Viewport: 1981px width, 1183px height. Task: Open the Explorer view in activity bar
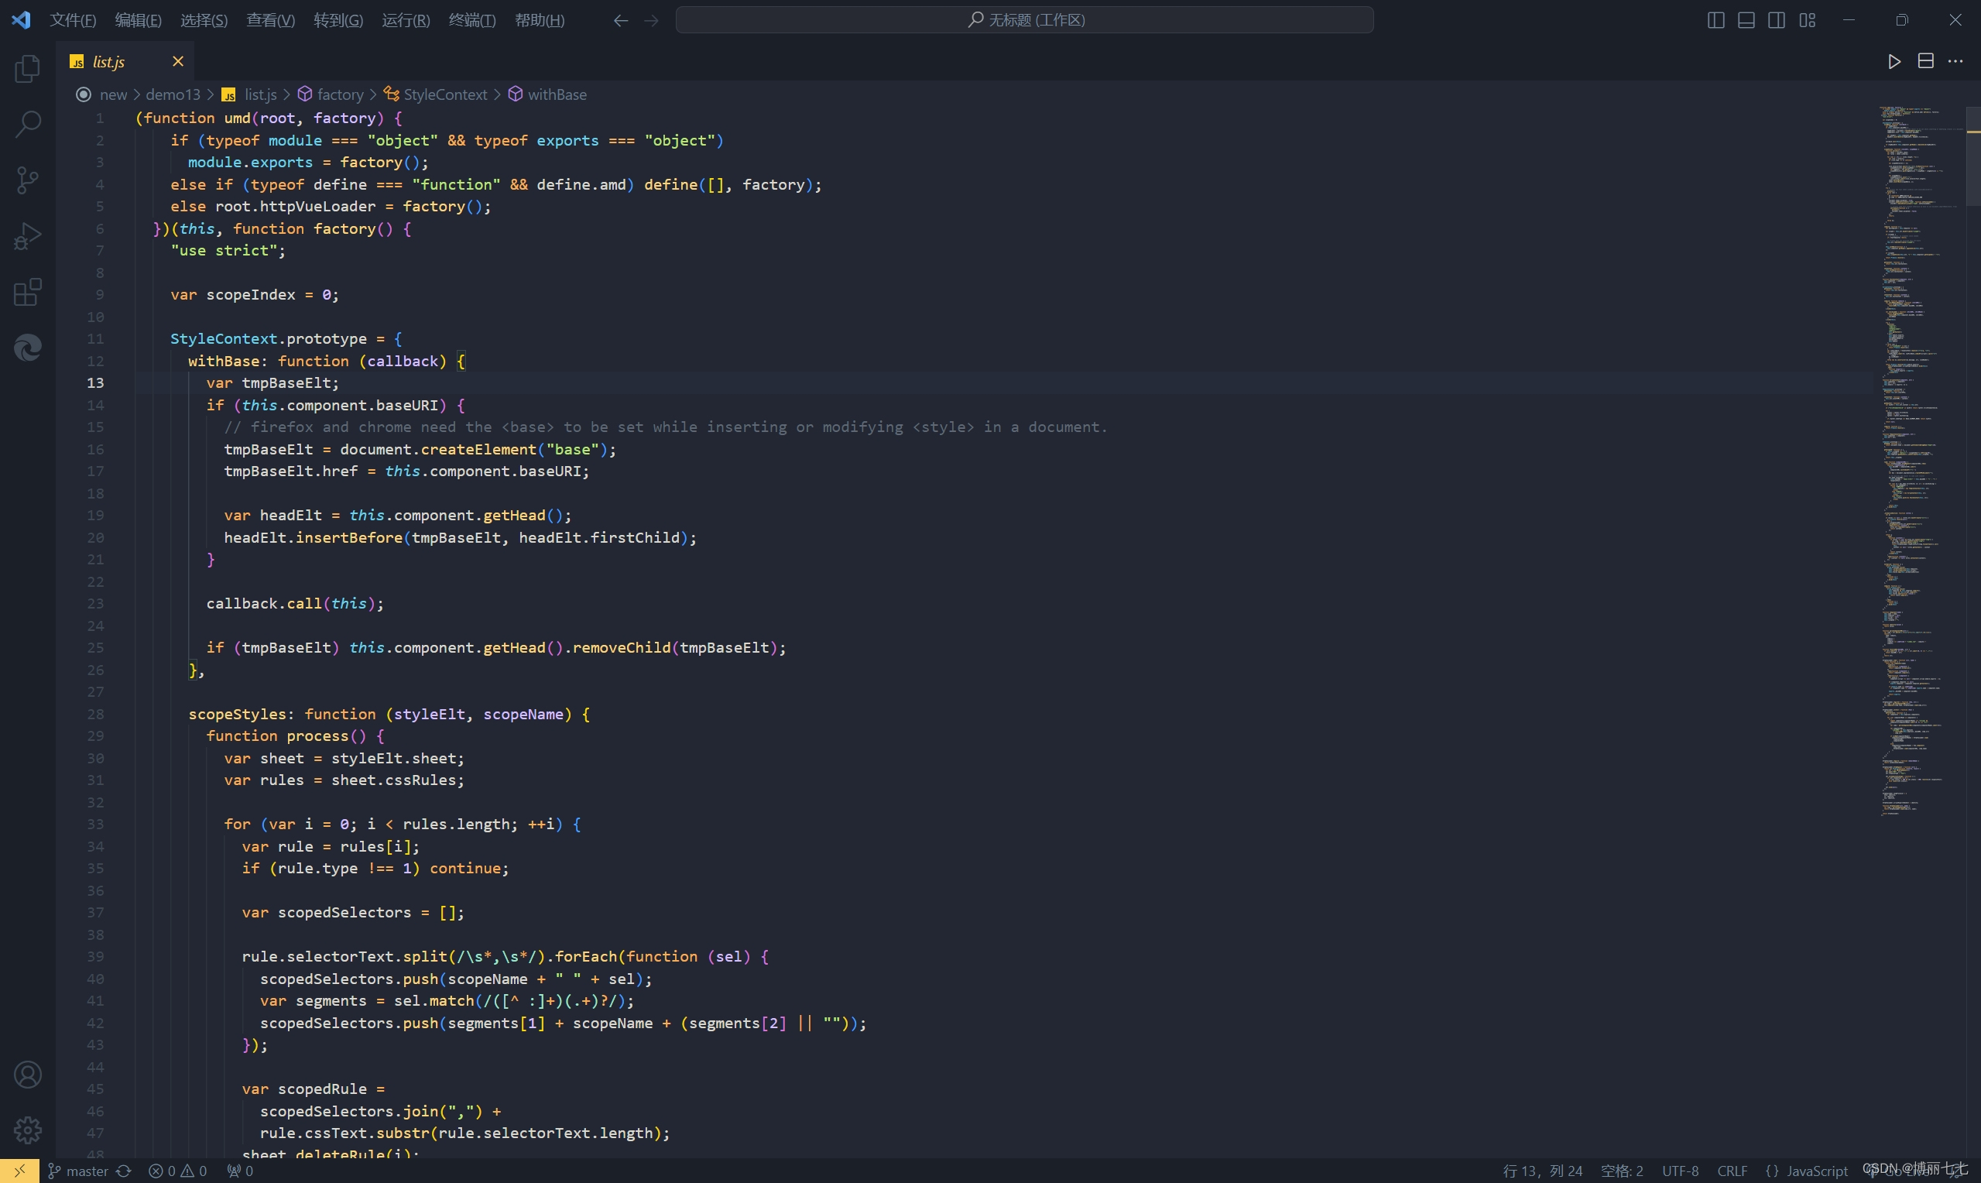pos(28,70)
